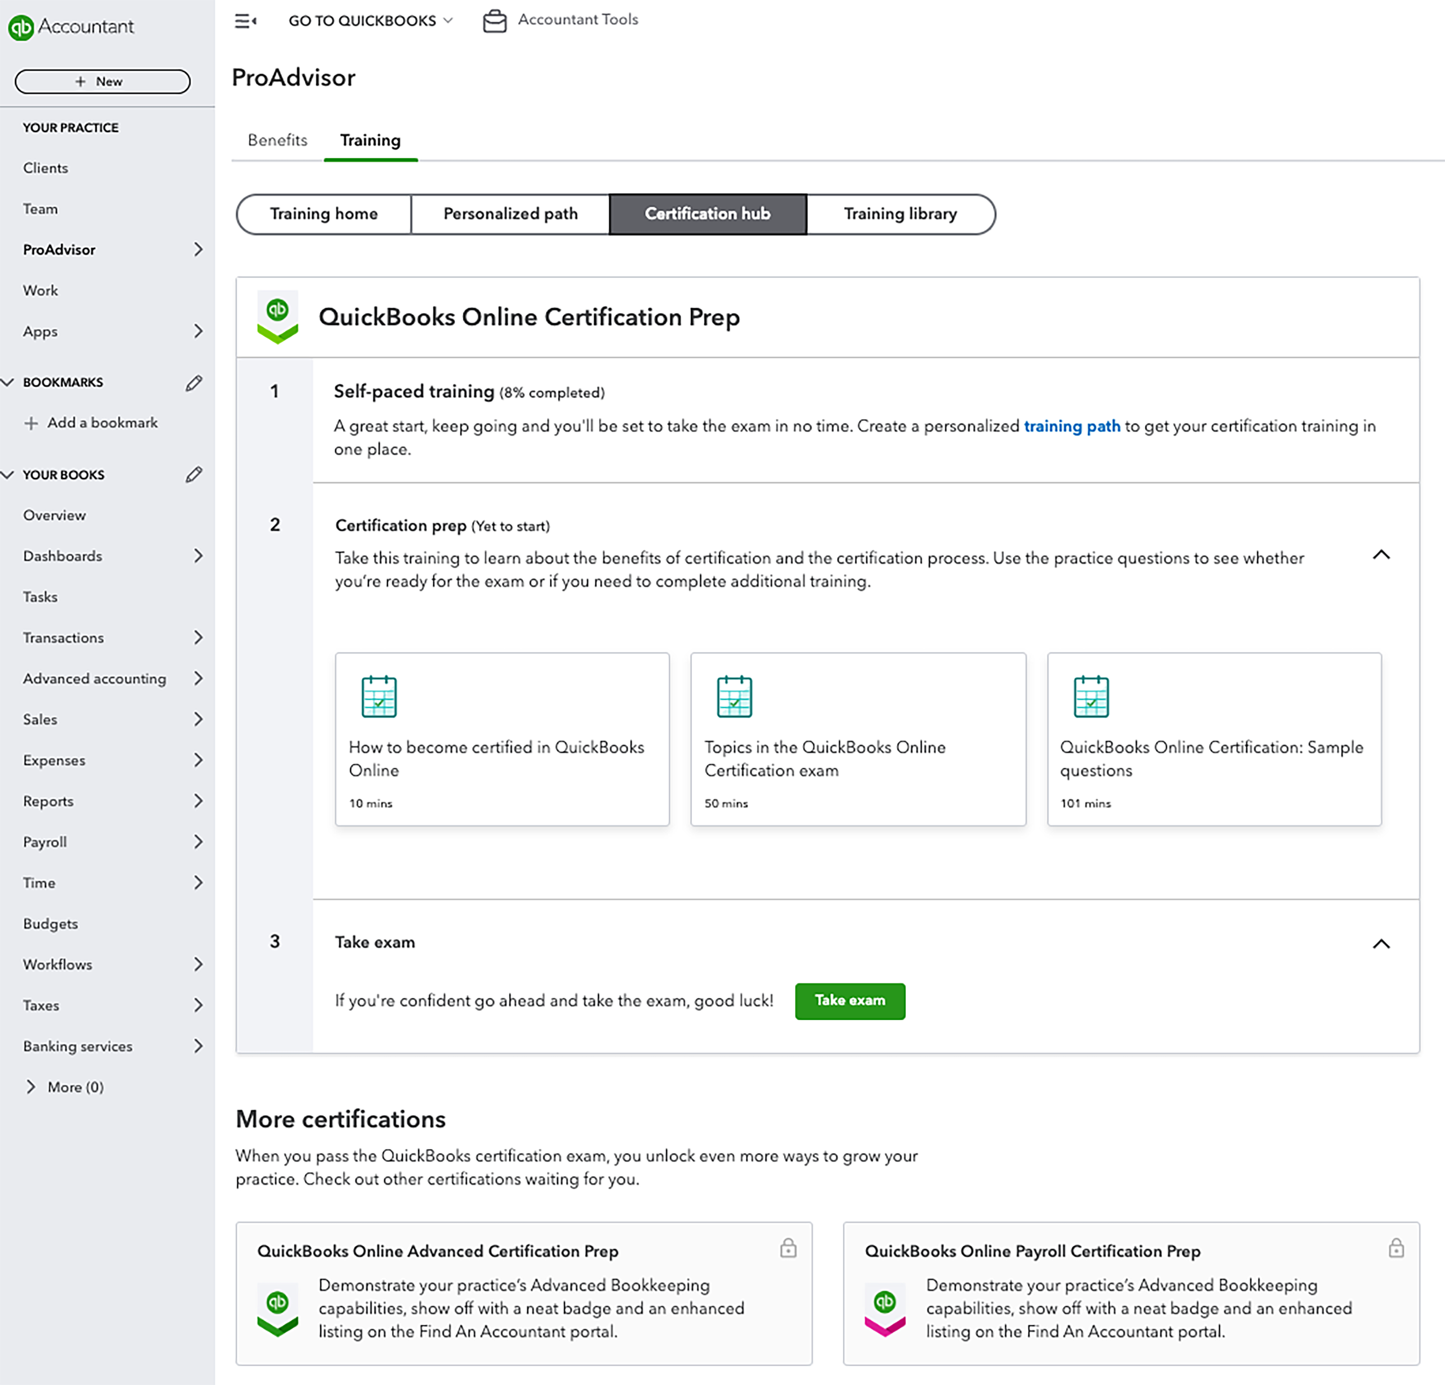Expand Taxes submenu chevron
This screenshot has height=1385, width=1445.
[x=198, y=1005]
